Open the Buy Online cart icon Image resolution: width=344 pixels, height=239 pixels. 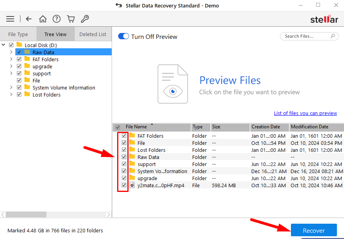click(x=71, y=19)
